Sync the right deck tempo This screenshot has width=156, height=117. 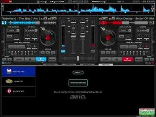[139, 59]
